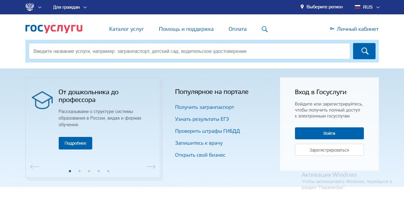404x200 pixels.
Task: Open 'Каталог услуг' menu item
Action: [126, 29]
